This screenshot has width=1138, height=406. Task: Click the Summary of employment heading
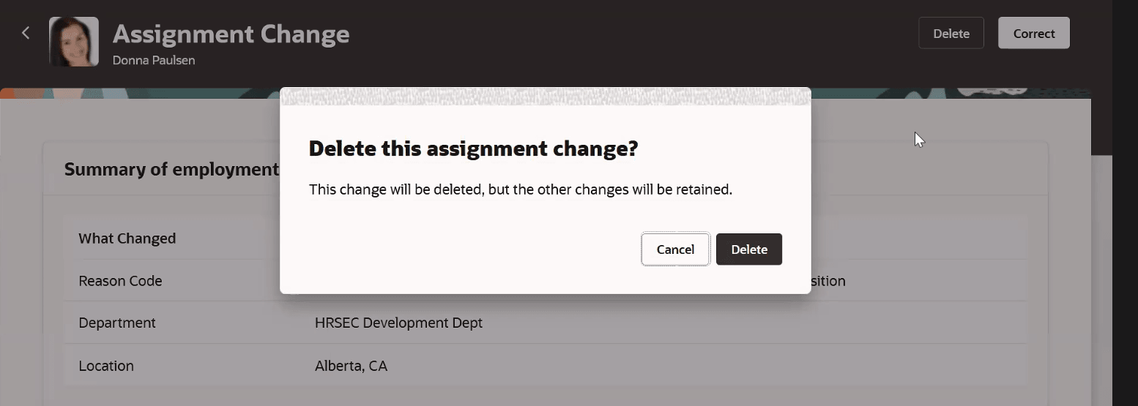coord(171,170)
